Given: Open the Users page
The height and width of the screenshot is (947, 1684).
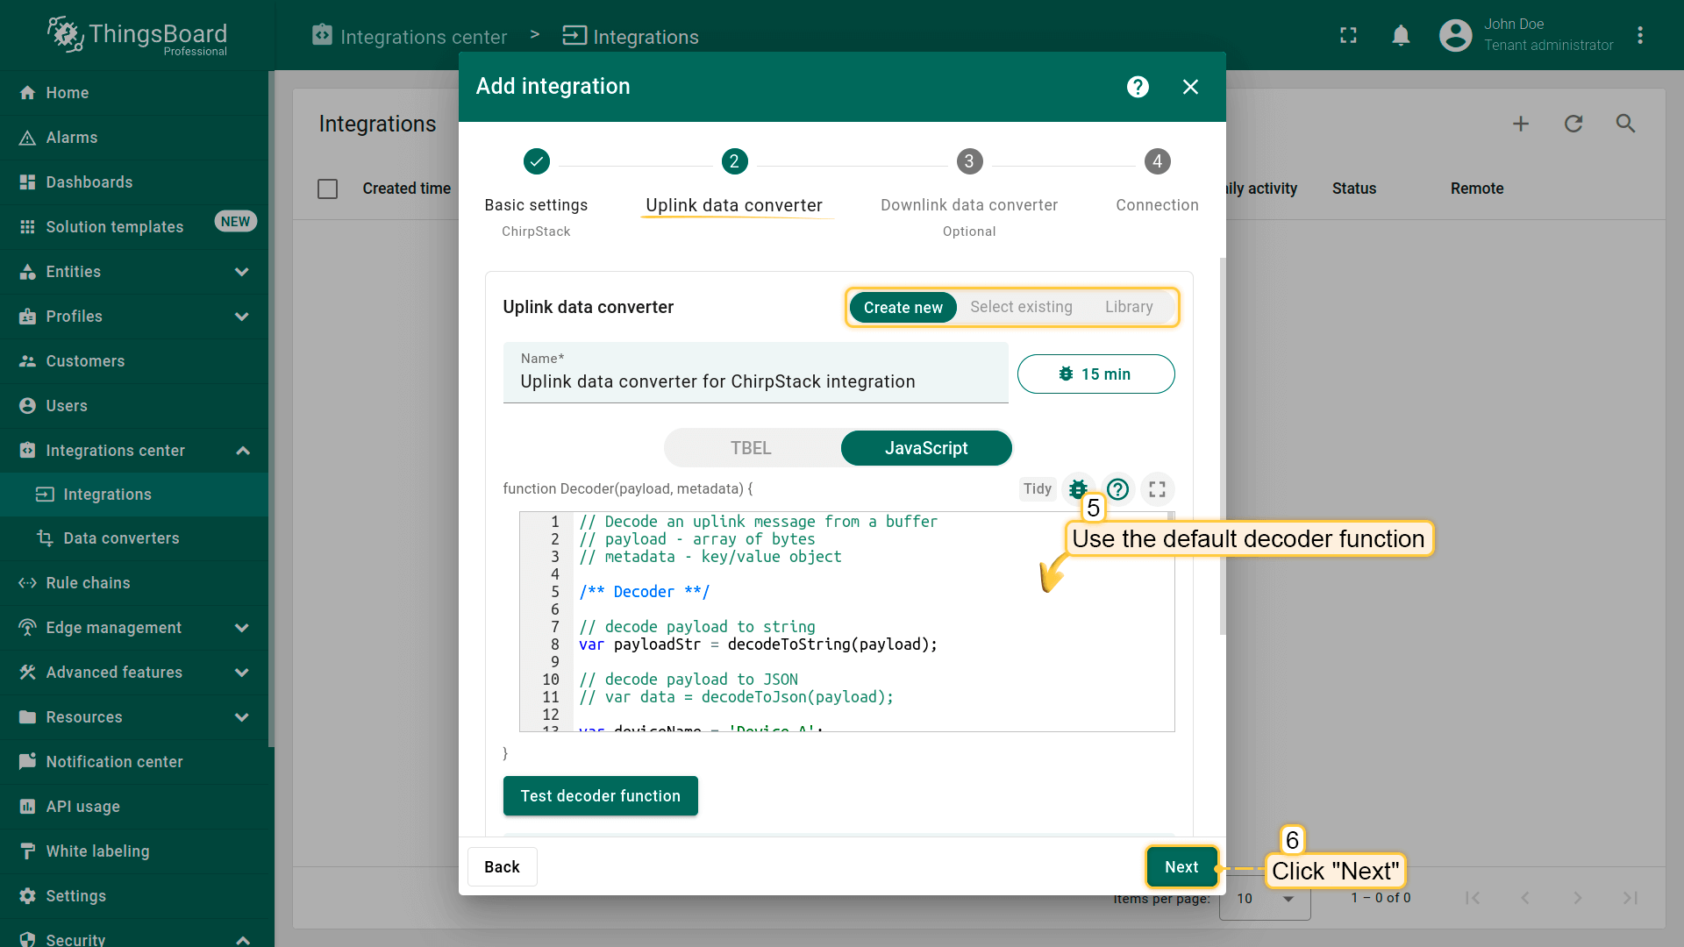Looking at the screenshot, I should tap(134, 406).
